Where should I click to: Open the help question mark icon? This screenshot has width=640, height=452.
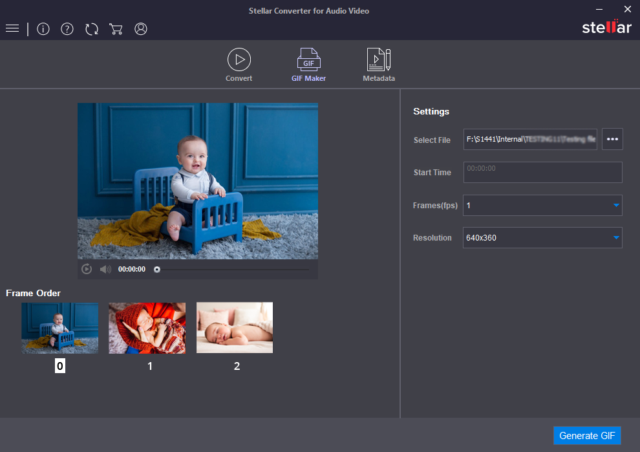coord(67,28)
